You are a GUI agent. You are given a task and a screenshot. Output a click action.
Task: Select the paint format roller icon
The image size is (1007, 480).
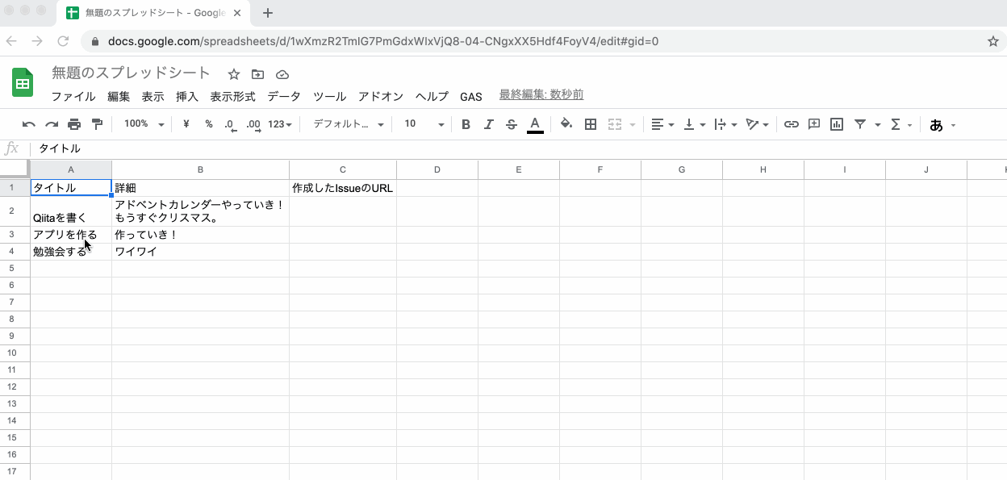tap(98, 124)
